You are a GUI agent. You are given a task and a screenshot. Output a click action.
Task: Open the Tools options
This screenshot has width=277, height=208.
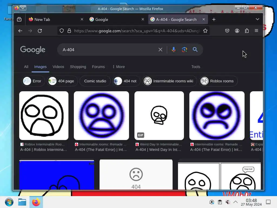click(196, 67)
